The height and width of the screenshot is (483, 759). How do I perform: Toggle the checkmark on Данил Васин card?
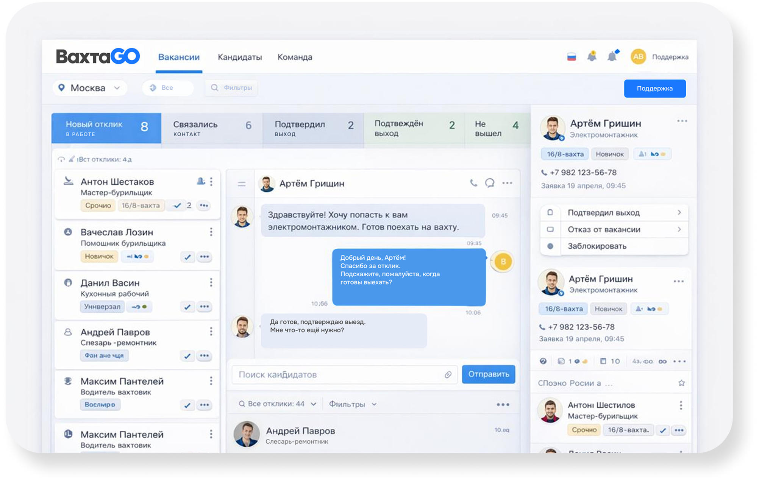tap(187, 307)
